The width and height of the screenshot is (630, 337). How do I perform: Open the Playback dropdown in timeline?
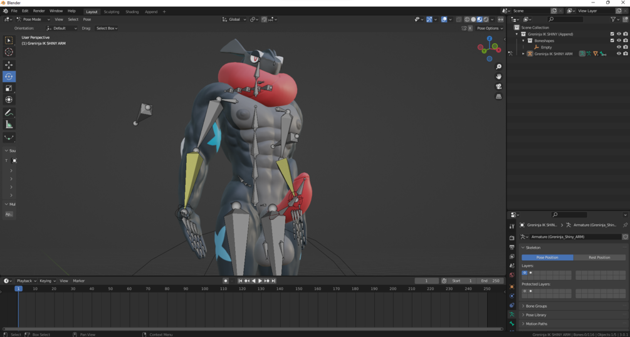26,281
